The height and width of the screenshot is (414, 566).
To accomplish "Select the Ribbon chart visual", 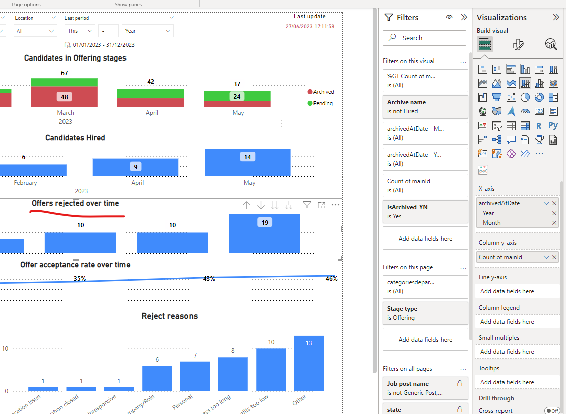I will [553, 83].
